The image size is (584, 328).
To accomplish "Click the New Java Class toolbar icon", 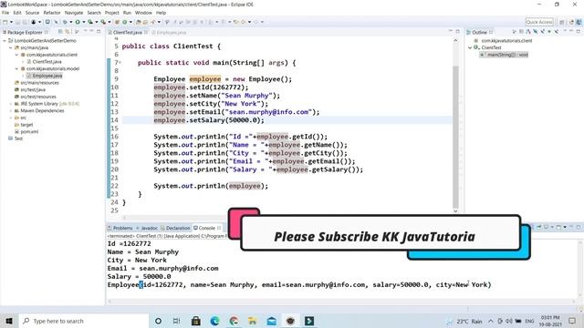I will pyautogui.click(x=124, y=22).
